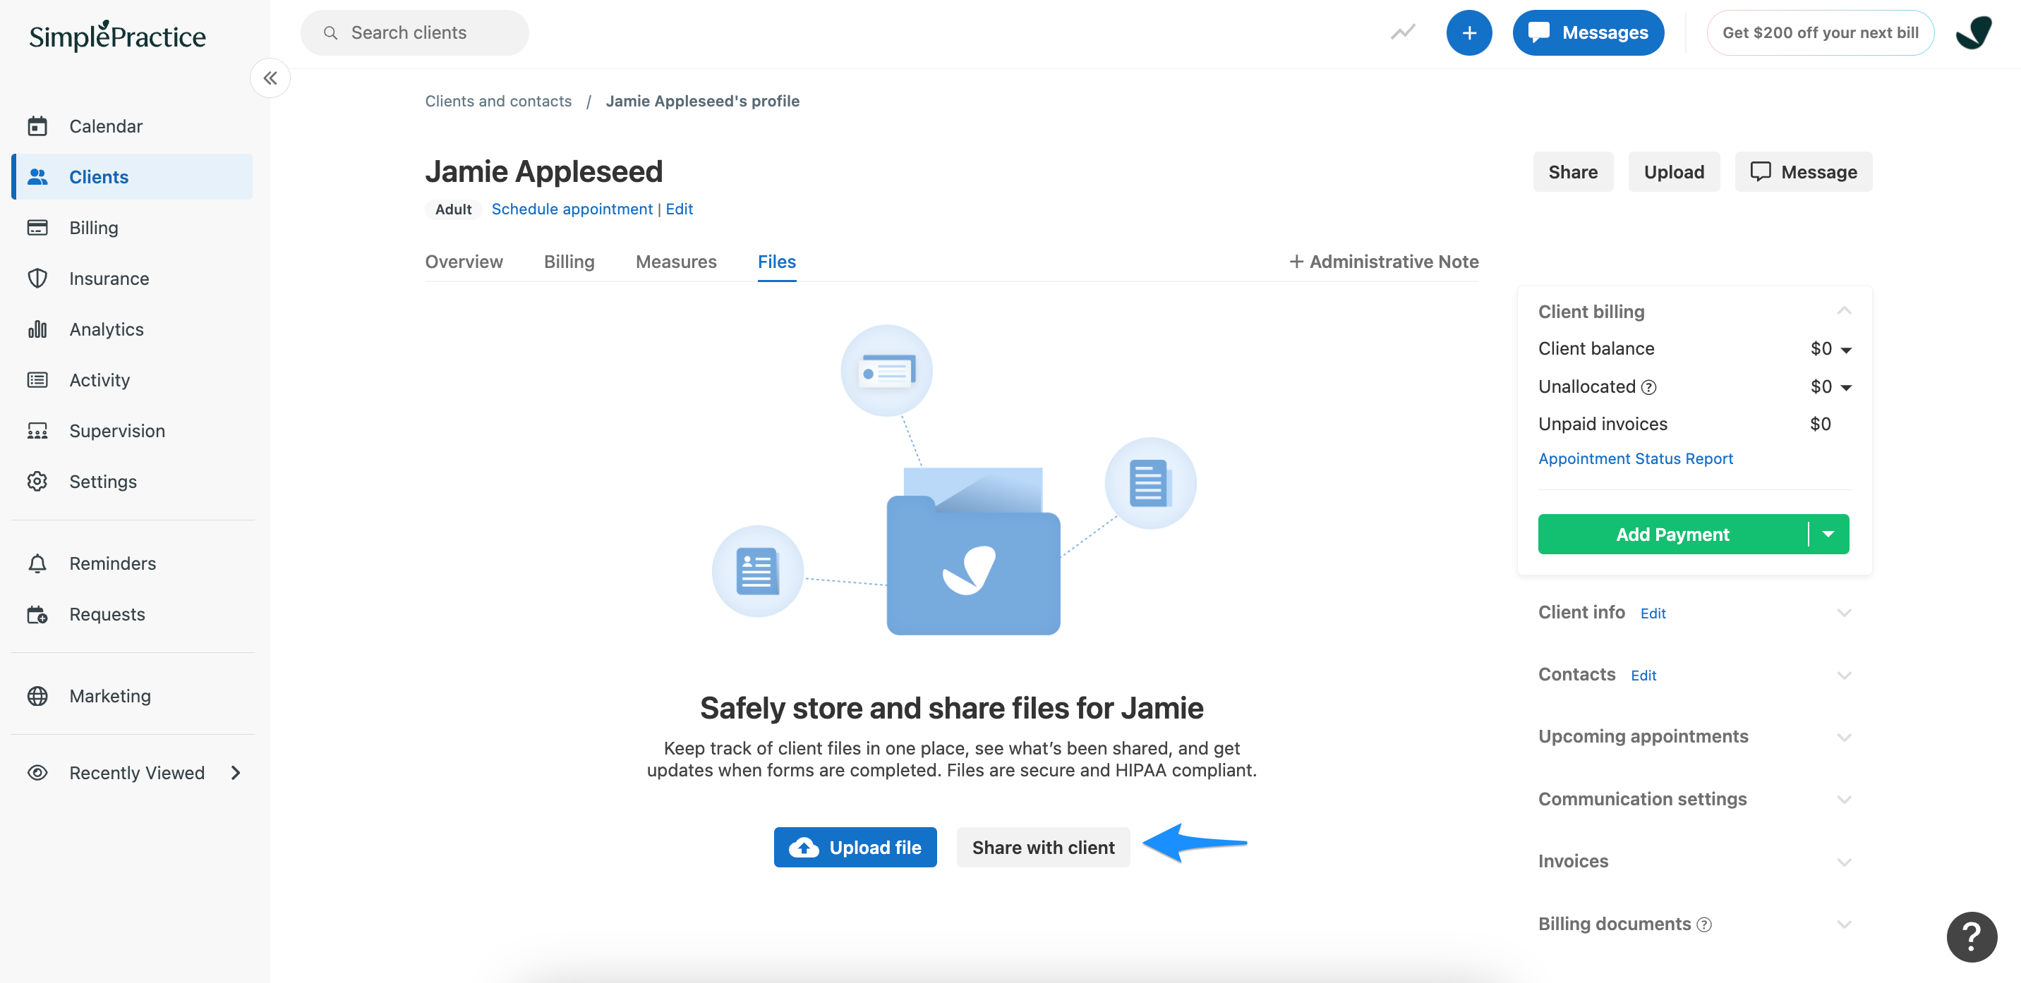The image size is (2021, 983).
Task: Click the Calendar icon in sidebar
Action: tap(37, 126)
